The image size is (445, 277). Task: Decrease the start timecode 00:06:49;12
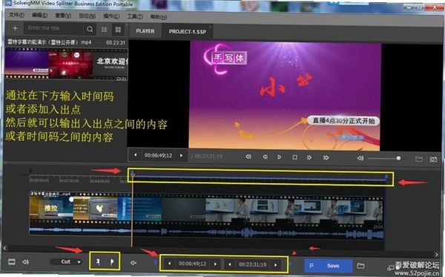pos(169,264)
